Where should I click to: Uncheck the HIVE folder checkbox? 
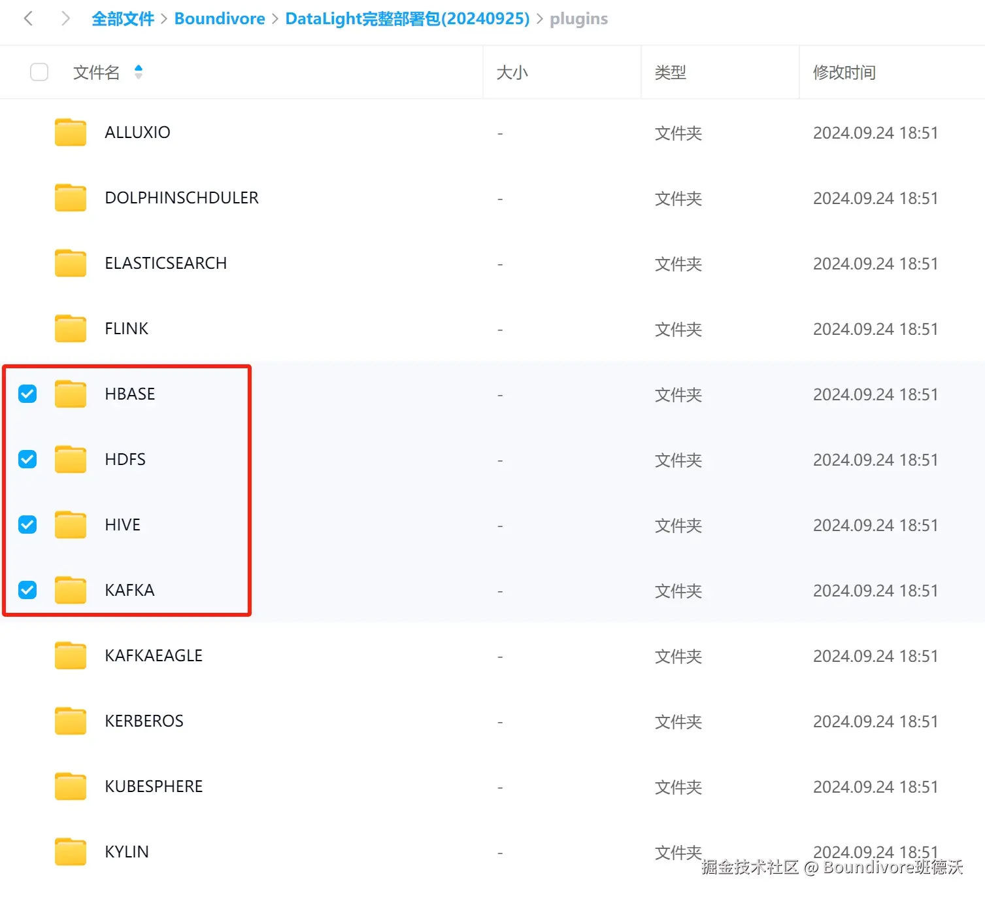27,525
